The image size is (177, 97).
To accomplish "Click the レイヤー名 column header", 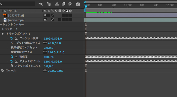I will (11, 11).
